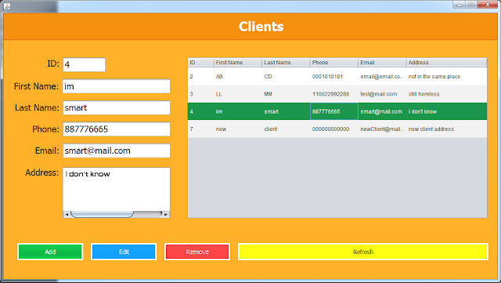Sort by Last Name column header

point(286,63)
